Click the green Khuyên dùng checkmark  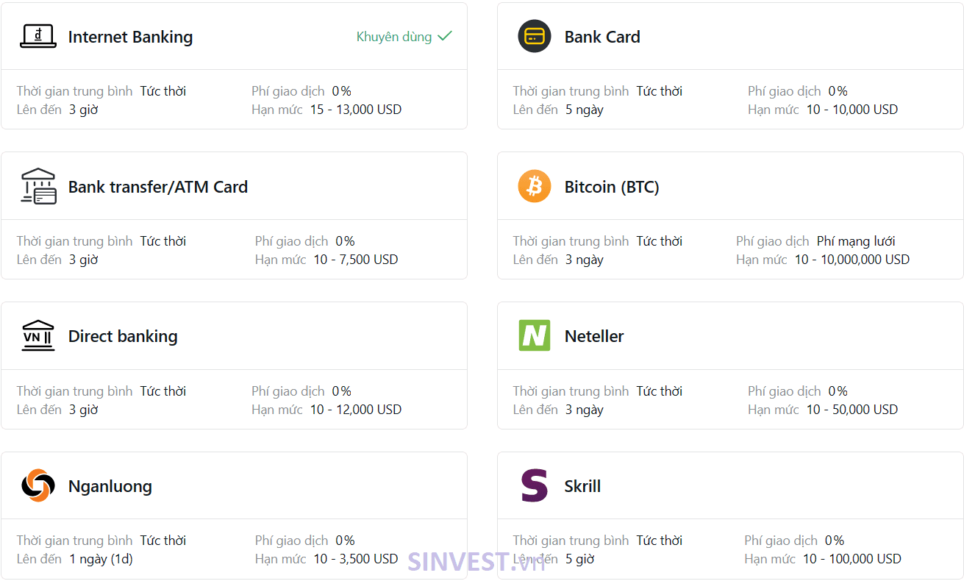pos(445,36)
